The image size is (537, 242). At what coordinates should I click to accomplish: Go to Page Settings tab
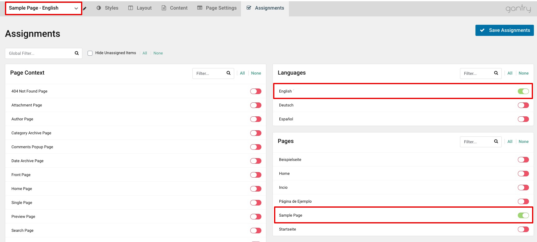[217, 8]
